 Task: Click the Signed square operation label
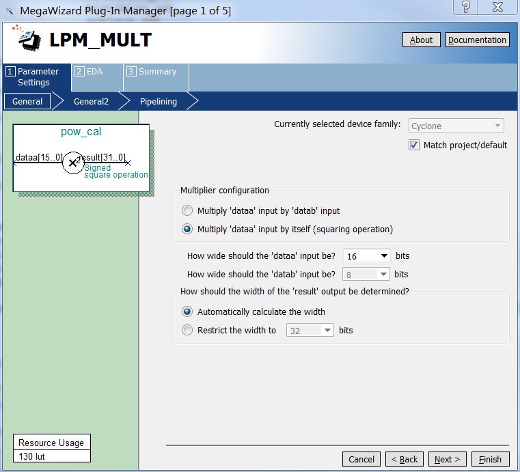point(115,171)
